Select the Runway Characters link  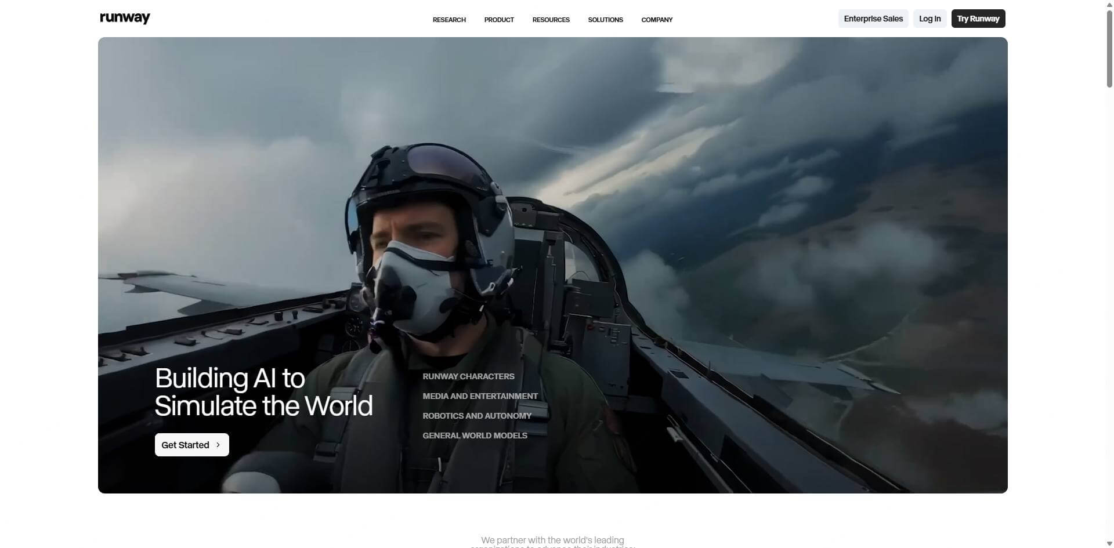(x=468, y=376)
